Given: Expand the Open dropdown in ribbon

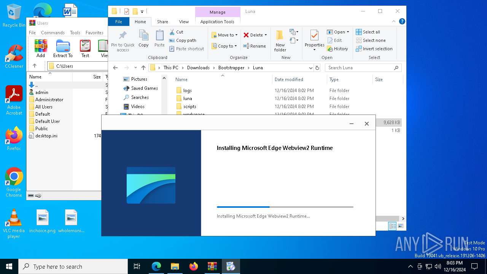Looking at the screenshot, I should [x=348, y=32].
